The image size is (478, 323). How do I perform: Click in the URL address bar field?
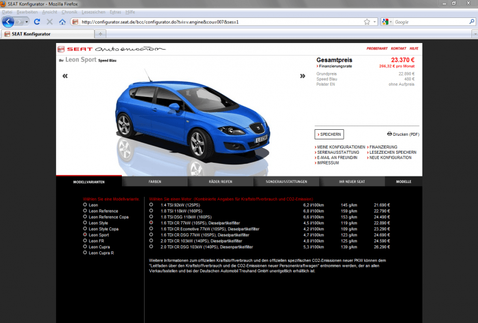(221, 22)
